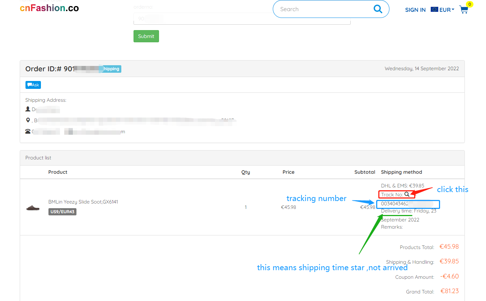Click the 'Subtotal' column header
The height and width of the screenshot is (301, 486).
point(365,172)
